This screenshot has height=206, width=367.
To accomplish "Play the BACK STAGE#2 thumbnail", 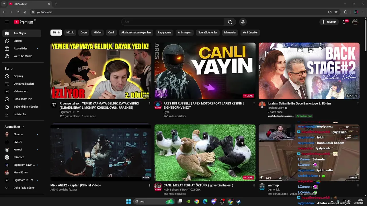I will [309, 71].
